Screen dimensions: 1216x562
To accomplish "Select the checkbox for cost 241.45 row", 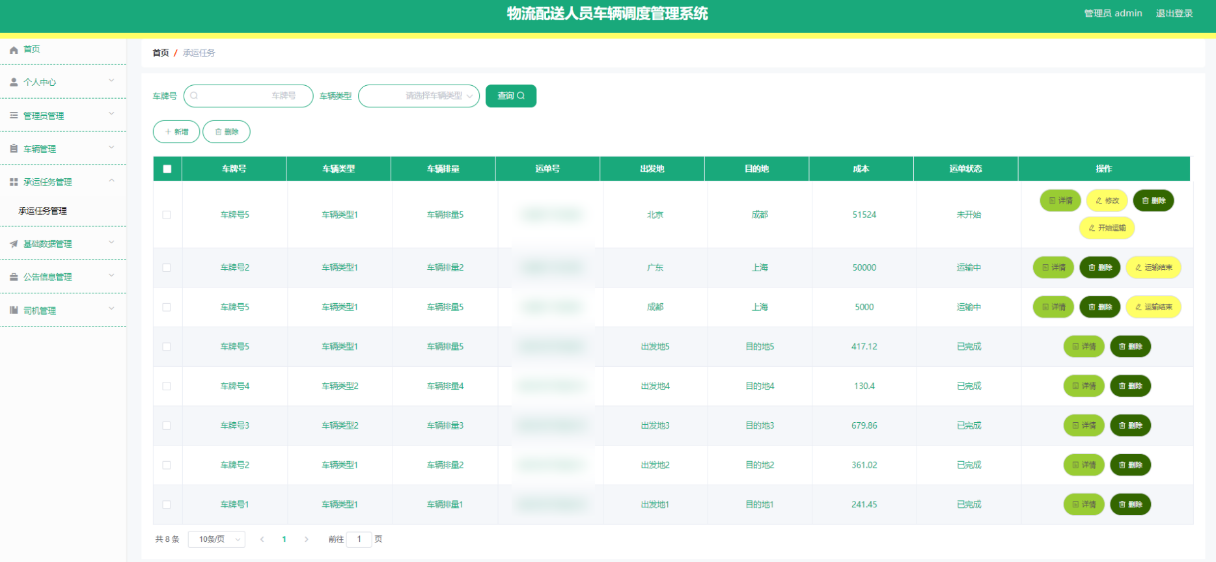I will coord(167,505).
